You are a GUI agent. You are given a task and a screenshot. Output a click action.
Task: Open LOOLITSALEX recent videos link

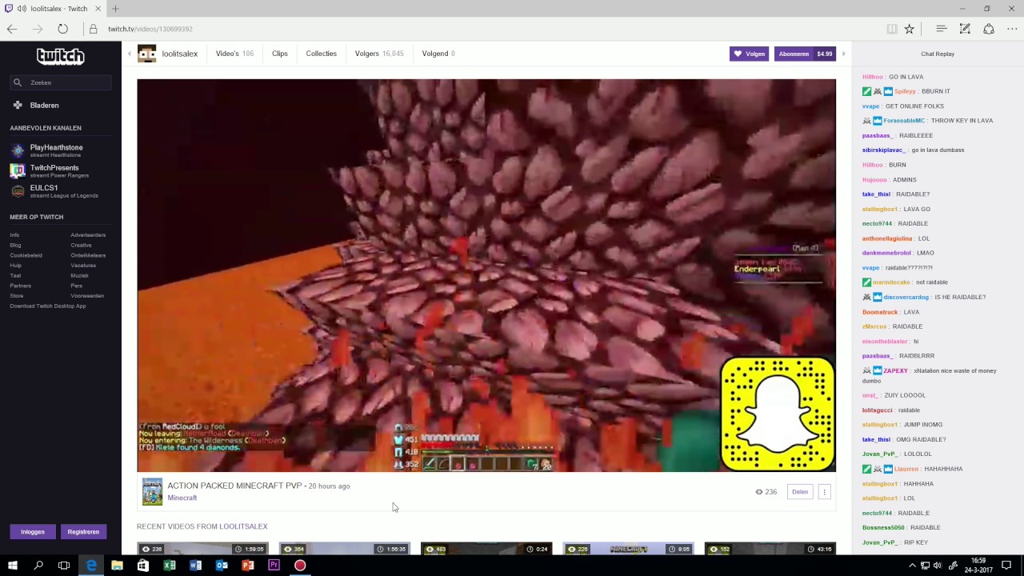click(x=243, y=526)
